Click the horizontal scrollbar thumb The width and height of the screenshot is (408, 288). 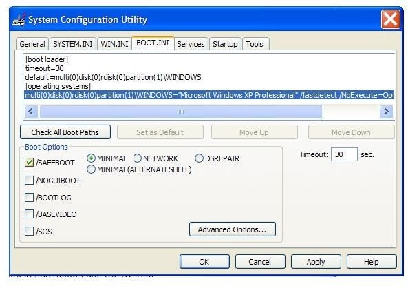182,112
